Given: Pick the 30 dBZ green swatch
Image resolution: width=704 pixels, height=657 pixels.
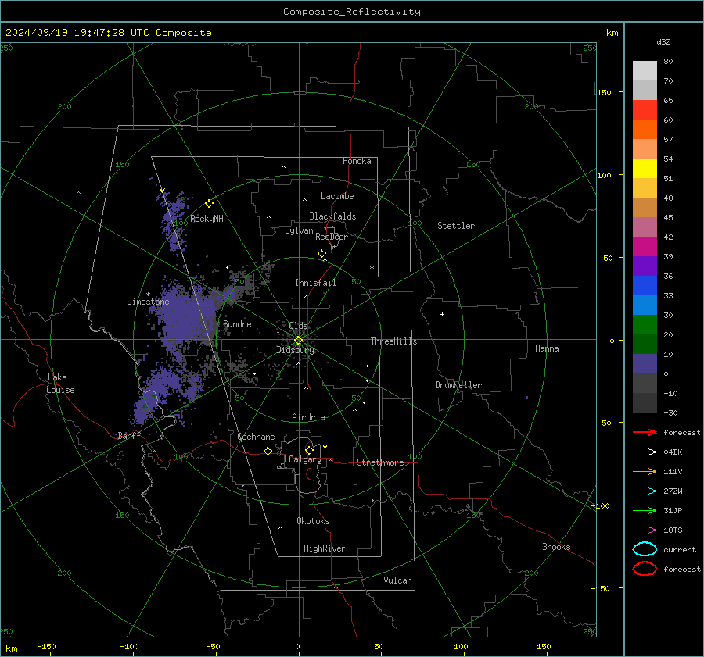Looking at the screenshot, I should tap(645, 324).
